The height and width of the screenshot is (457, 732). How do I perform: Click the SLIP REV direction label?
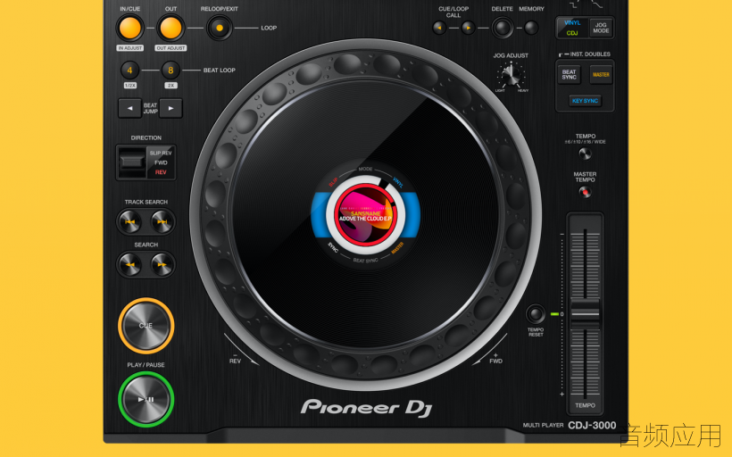161,154
